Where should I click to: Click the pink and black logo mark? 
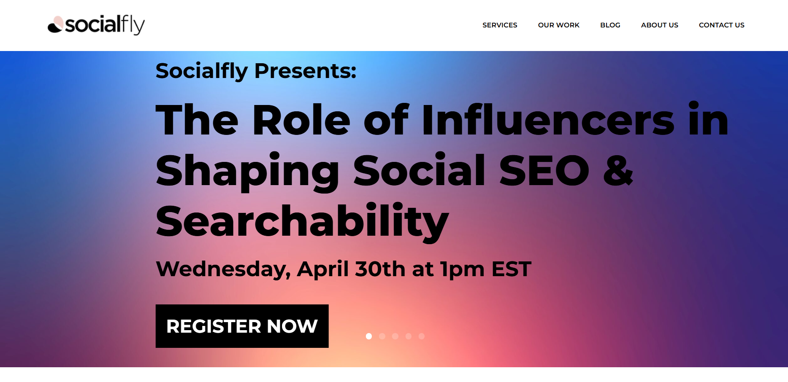tap(55, 24)
